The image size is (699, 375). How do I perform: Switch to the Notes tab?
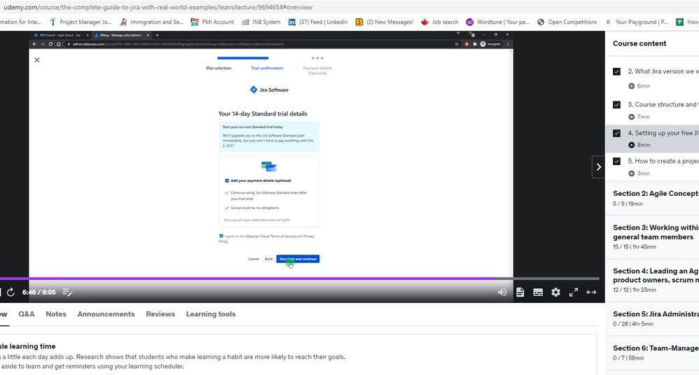[56, 314]
